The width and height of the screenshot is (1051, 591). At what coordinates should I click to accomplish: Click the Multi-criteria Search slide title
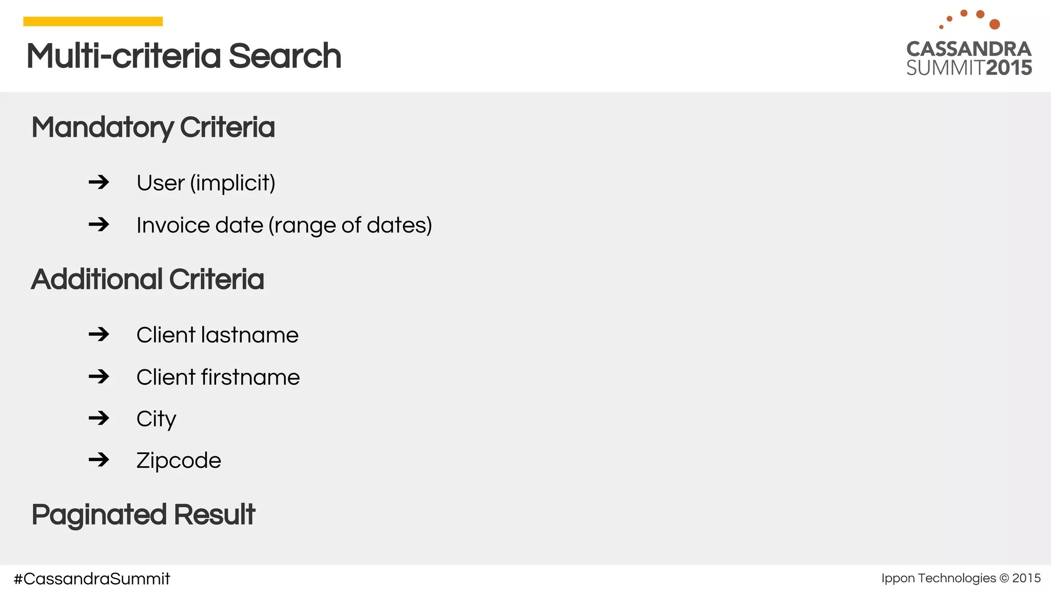tap(184, 56)
